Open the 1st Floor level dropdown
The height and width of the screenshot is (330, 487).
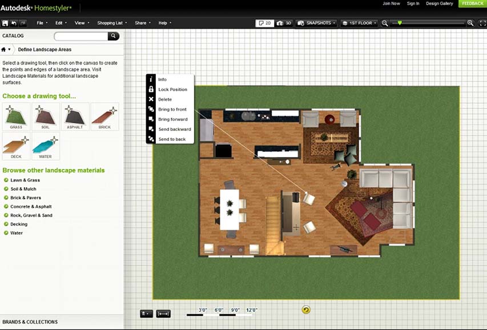tap(359, 23)
